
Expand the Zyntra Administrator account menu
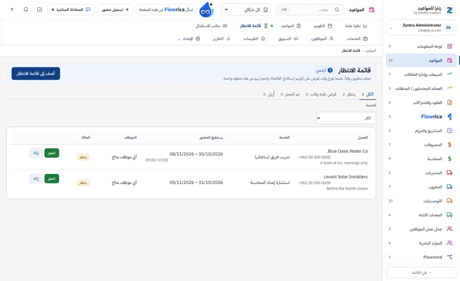421,28
